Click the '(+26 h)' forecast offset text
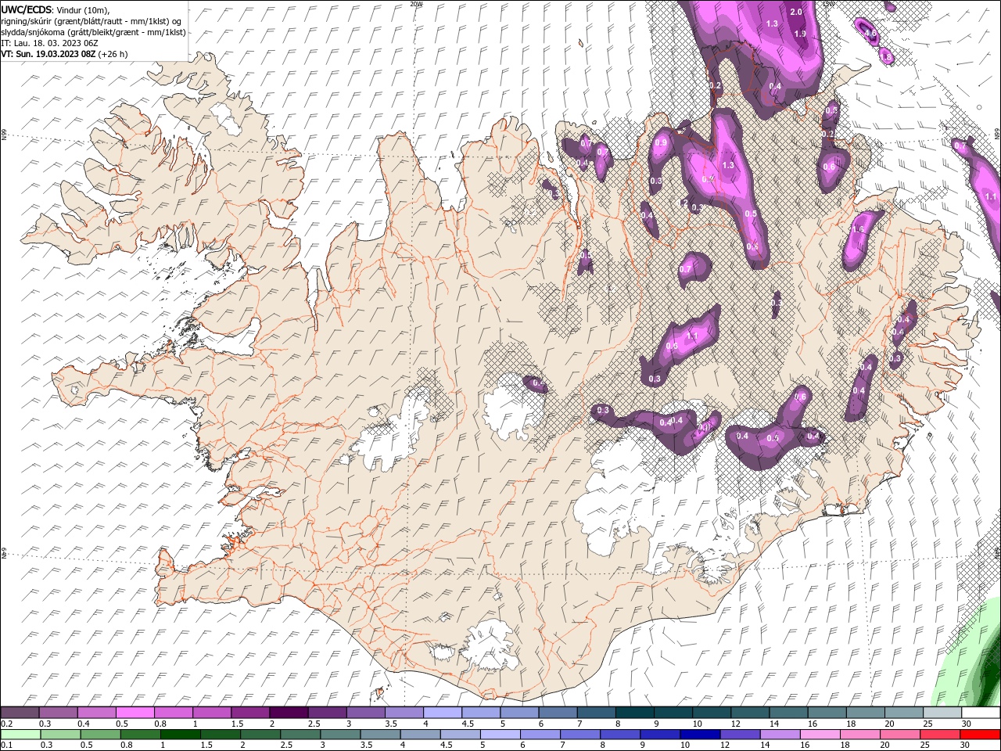The height and width of the screenshot is (751, 1001). point(113,54)
